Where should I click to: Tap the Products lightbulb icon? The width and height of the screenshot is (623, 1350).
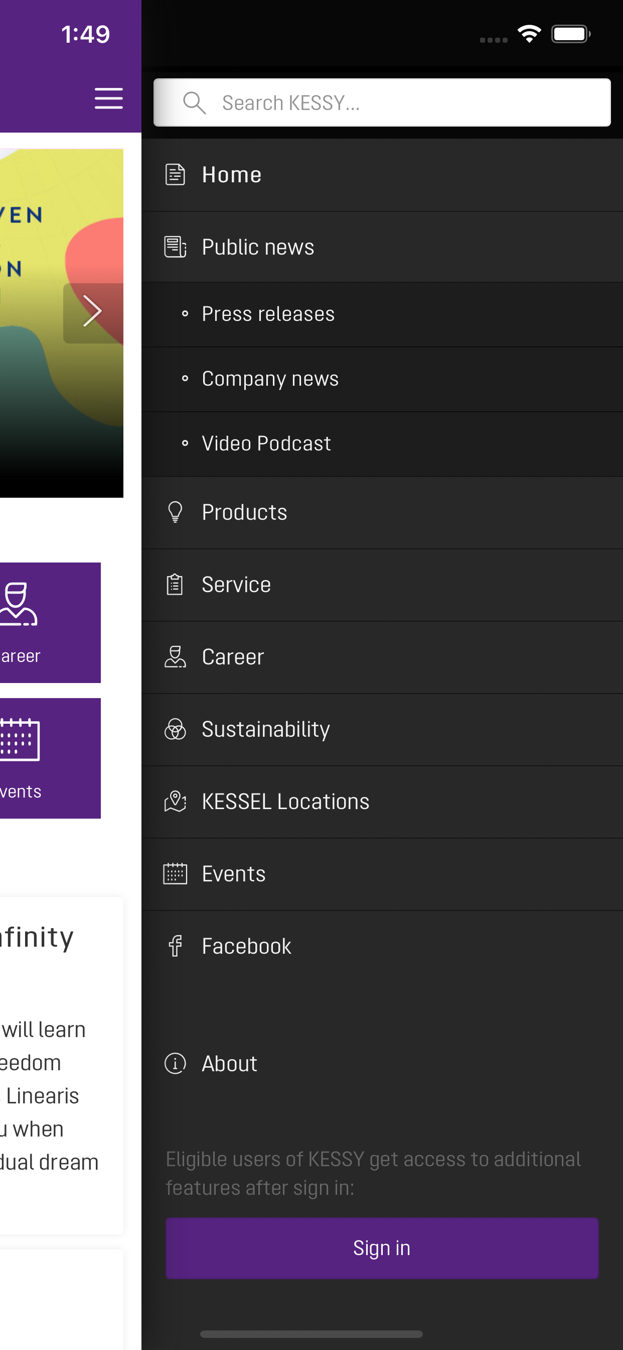click(x=175, y=512)
